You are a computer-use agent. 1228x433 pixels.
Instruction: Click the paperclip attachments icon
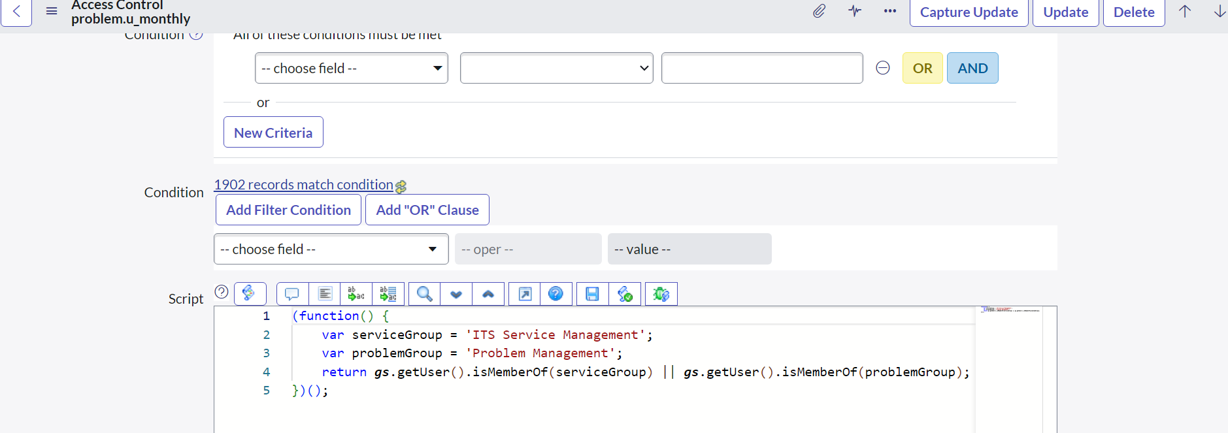[819, 11]
